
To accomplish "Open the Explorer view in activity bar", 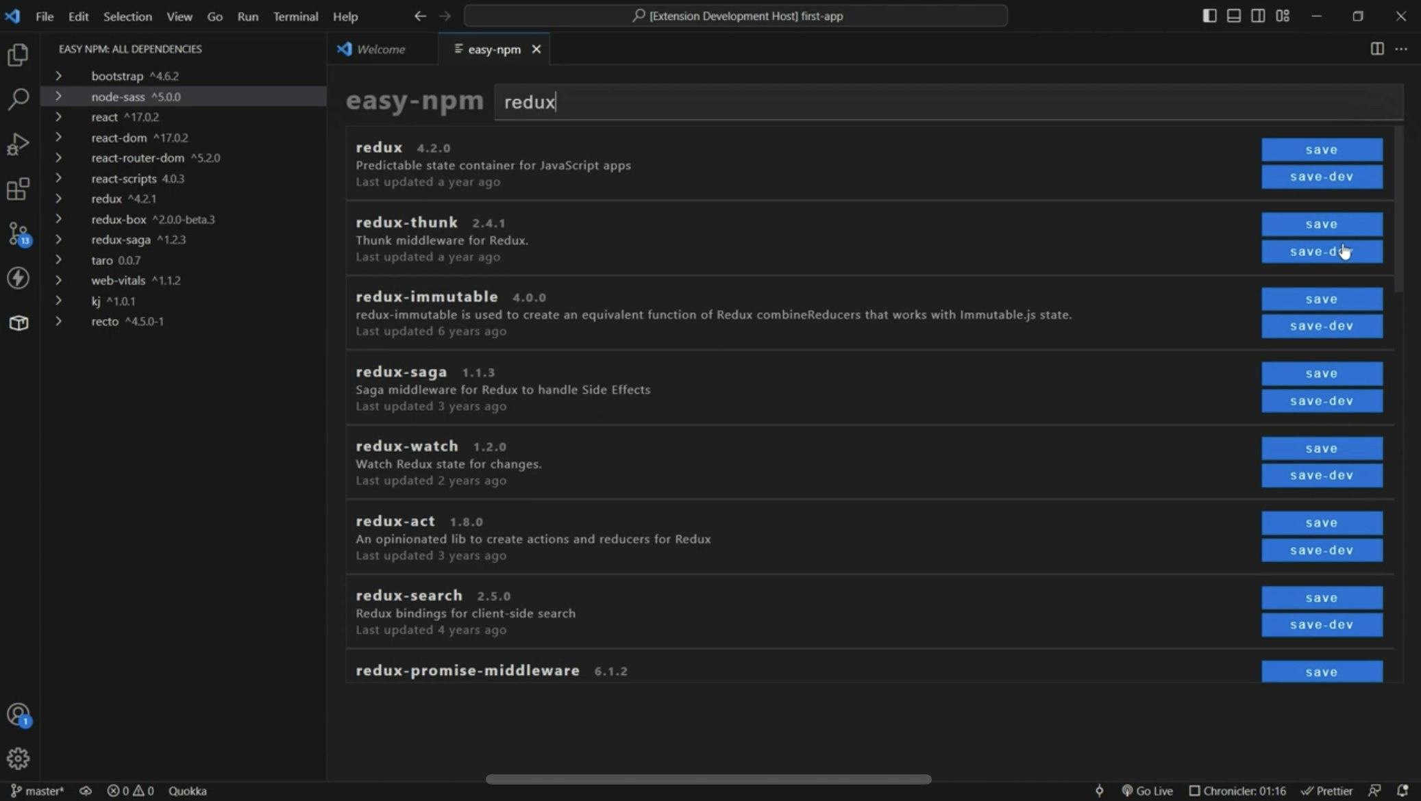I will [x=18, y=55].
